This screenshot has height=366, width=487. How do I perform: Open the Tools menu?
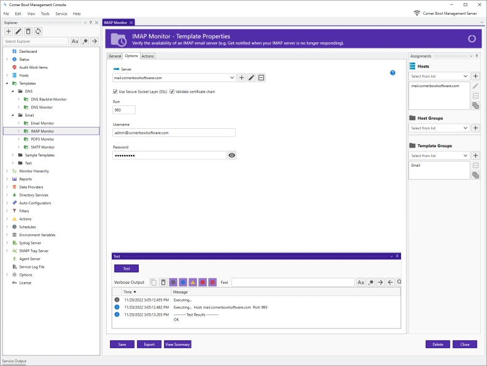pyautogui.click(x=45, y=13)
